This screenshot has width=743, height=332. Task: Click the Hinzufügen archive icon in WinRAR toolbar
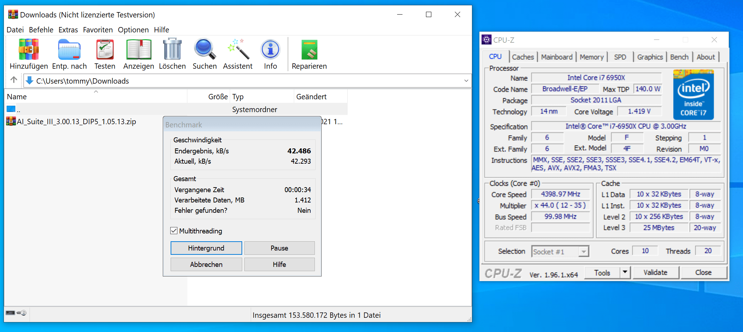click(29, 49)
